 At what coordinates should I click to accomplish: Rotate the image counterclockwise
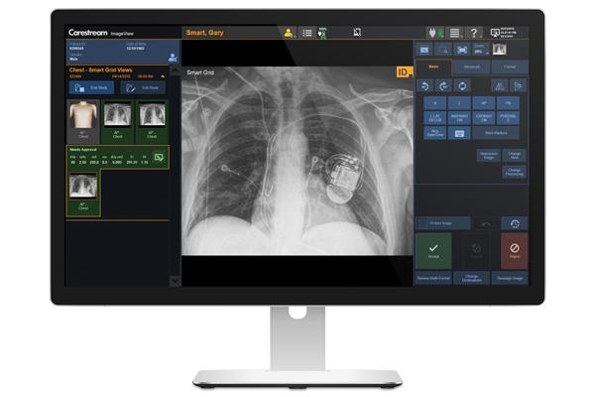[425, 85]
